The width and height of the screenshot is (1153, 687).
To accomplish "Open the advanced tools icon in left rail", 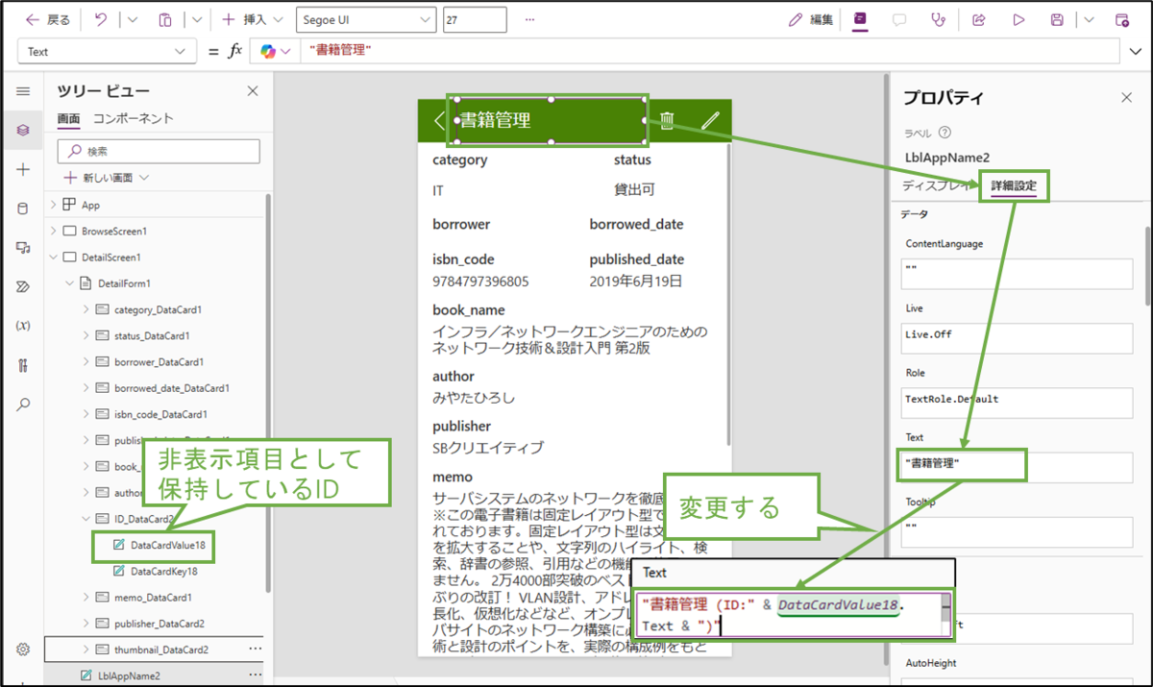I will [x=23, y=365].
